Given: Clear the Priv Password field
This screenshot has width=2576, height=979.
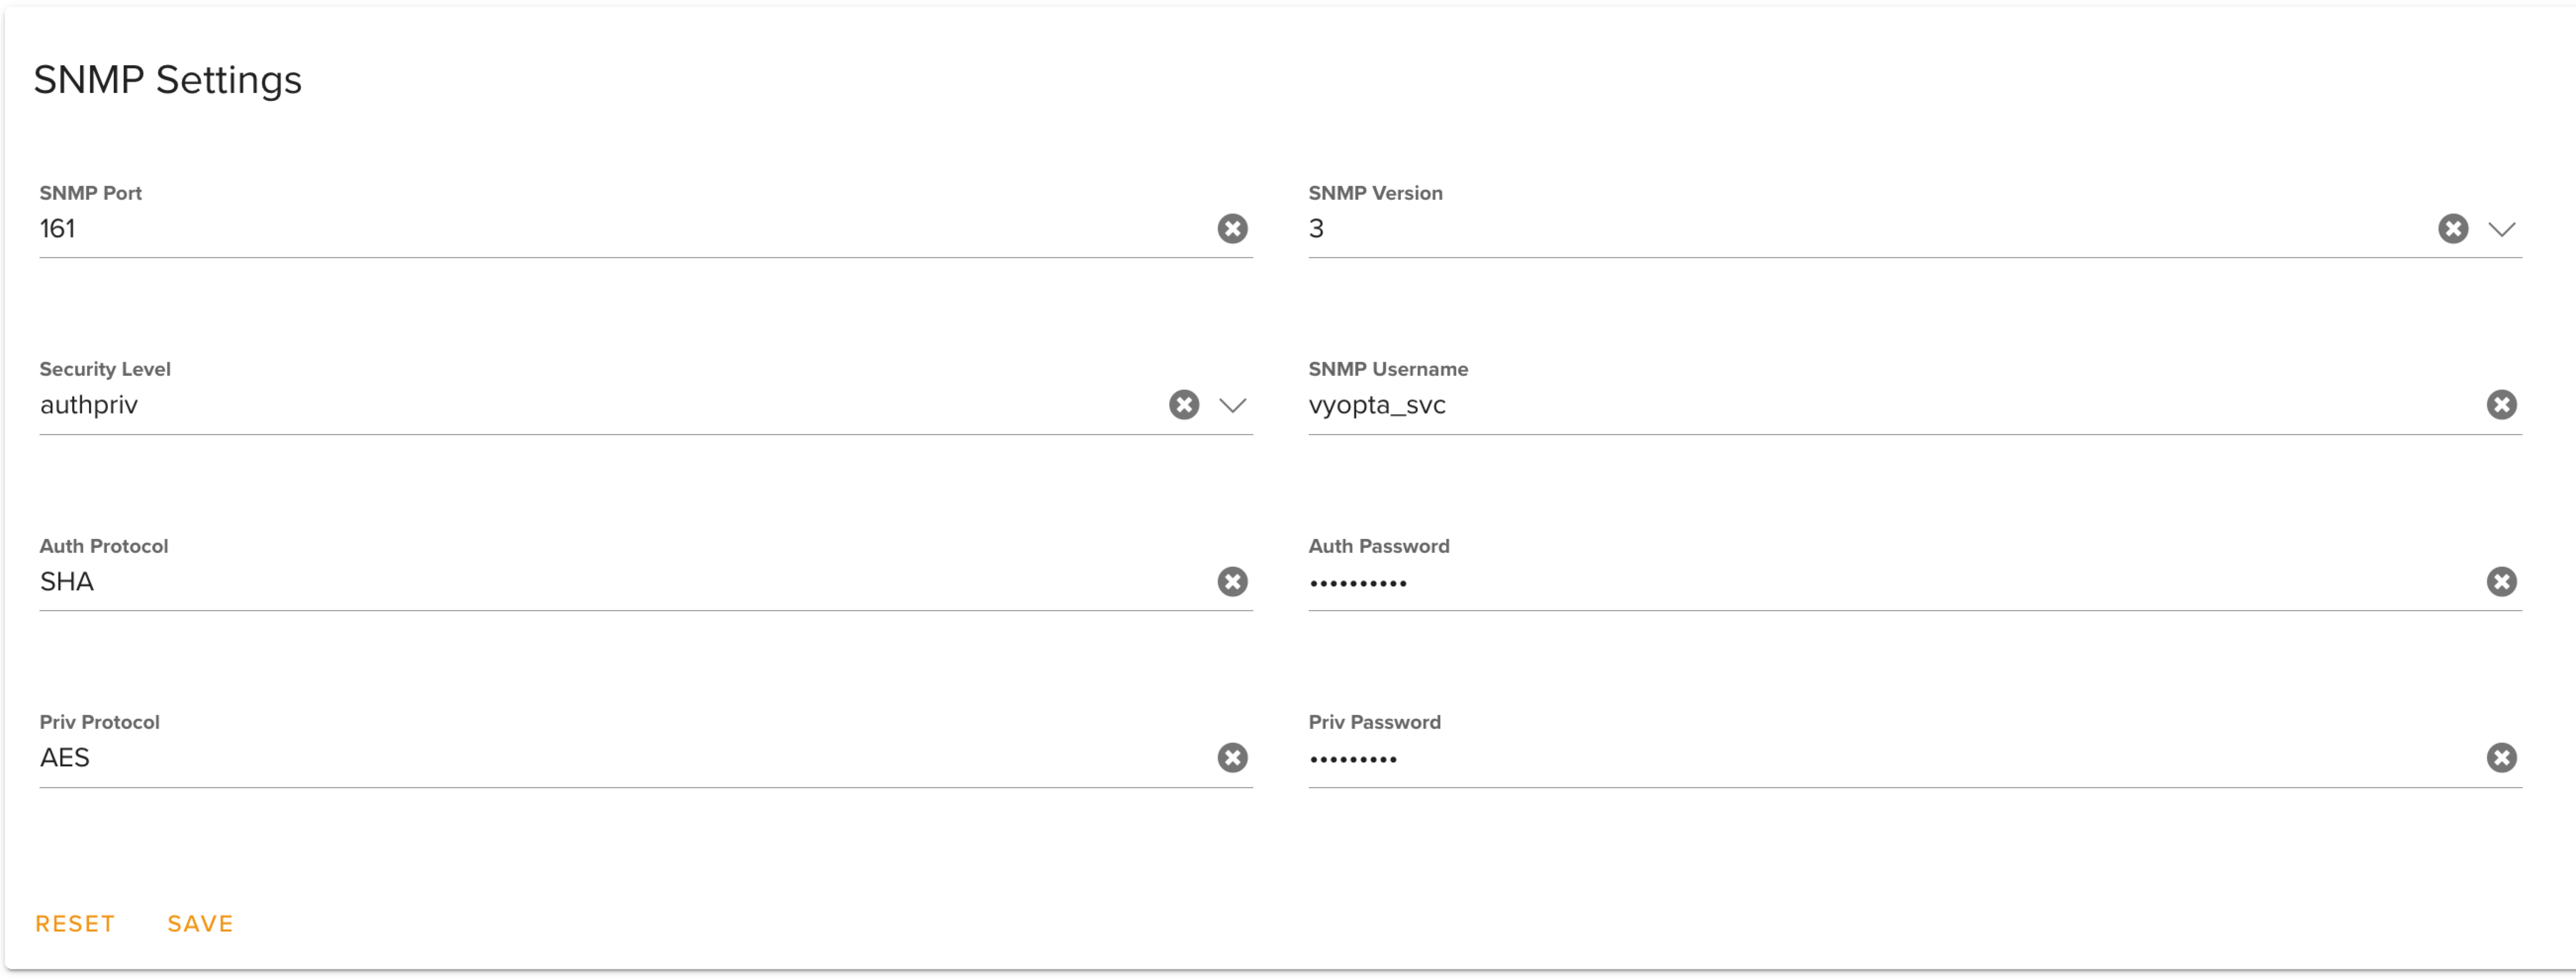Looking at the screenshot, I should [x=2501, y=758].
